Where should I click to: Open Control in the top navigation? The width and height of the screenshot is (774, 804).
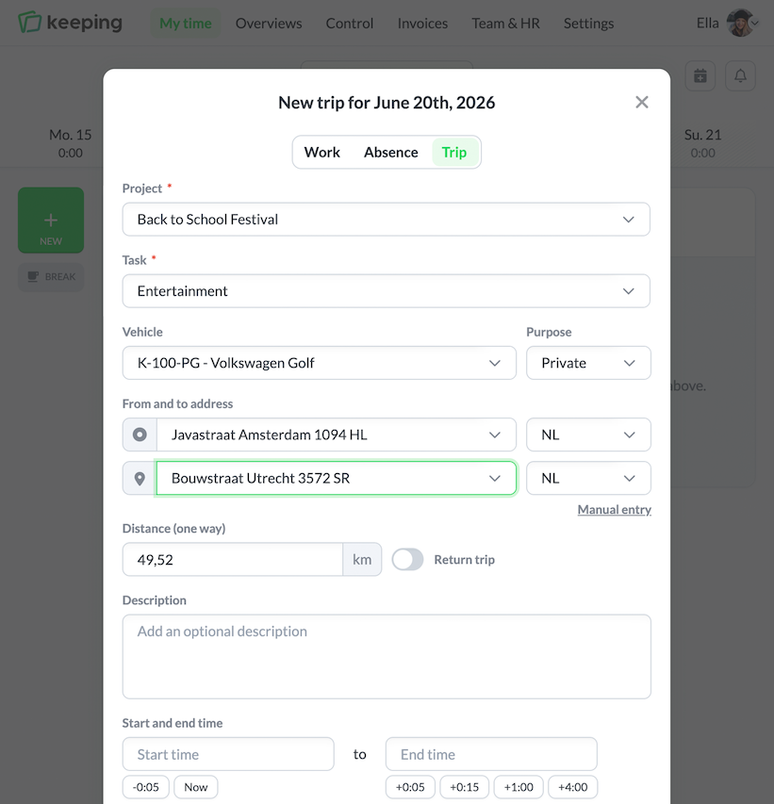click(350, 23)
